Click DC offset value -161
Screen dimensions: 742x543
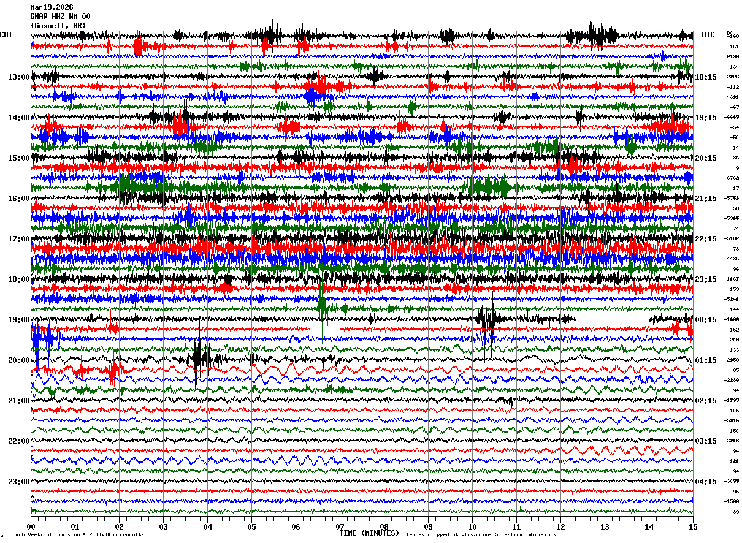[733, 47]
